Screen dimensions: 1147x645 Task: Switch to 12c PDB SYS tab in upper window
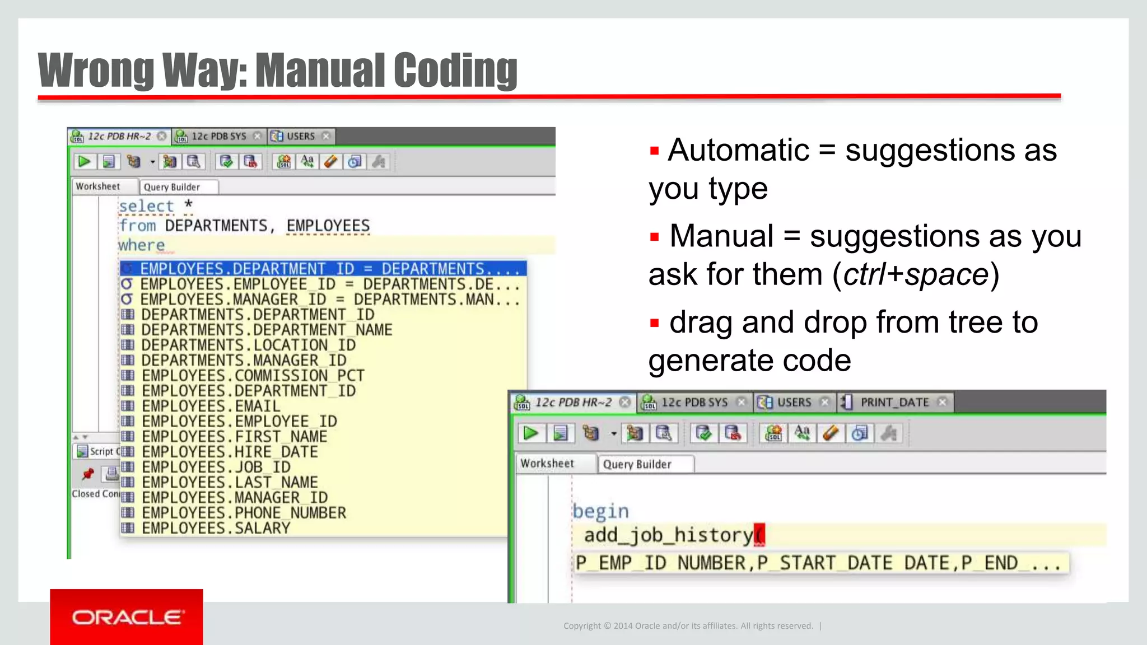218,136
